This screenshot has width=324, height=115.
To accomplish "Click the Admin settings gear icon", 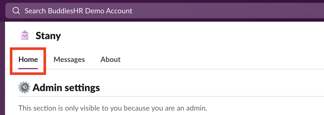I will tap(24, 88).
